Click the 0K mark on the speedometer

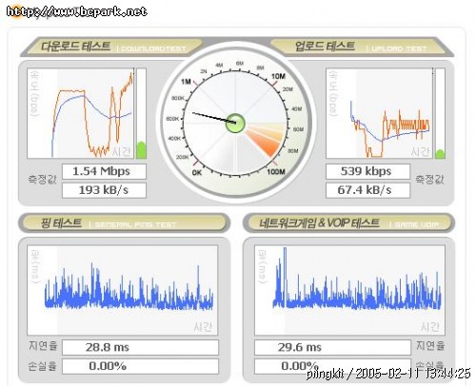(197, 173)
